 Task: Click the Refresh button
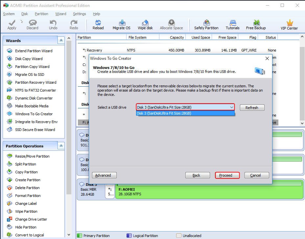point(252,107)
